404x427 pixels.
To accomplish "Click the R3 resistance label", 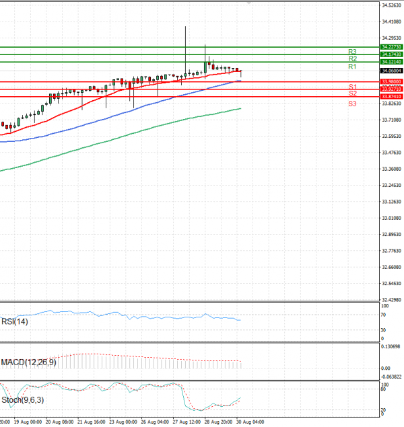I will (x=352, y=52).
